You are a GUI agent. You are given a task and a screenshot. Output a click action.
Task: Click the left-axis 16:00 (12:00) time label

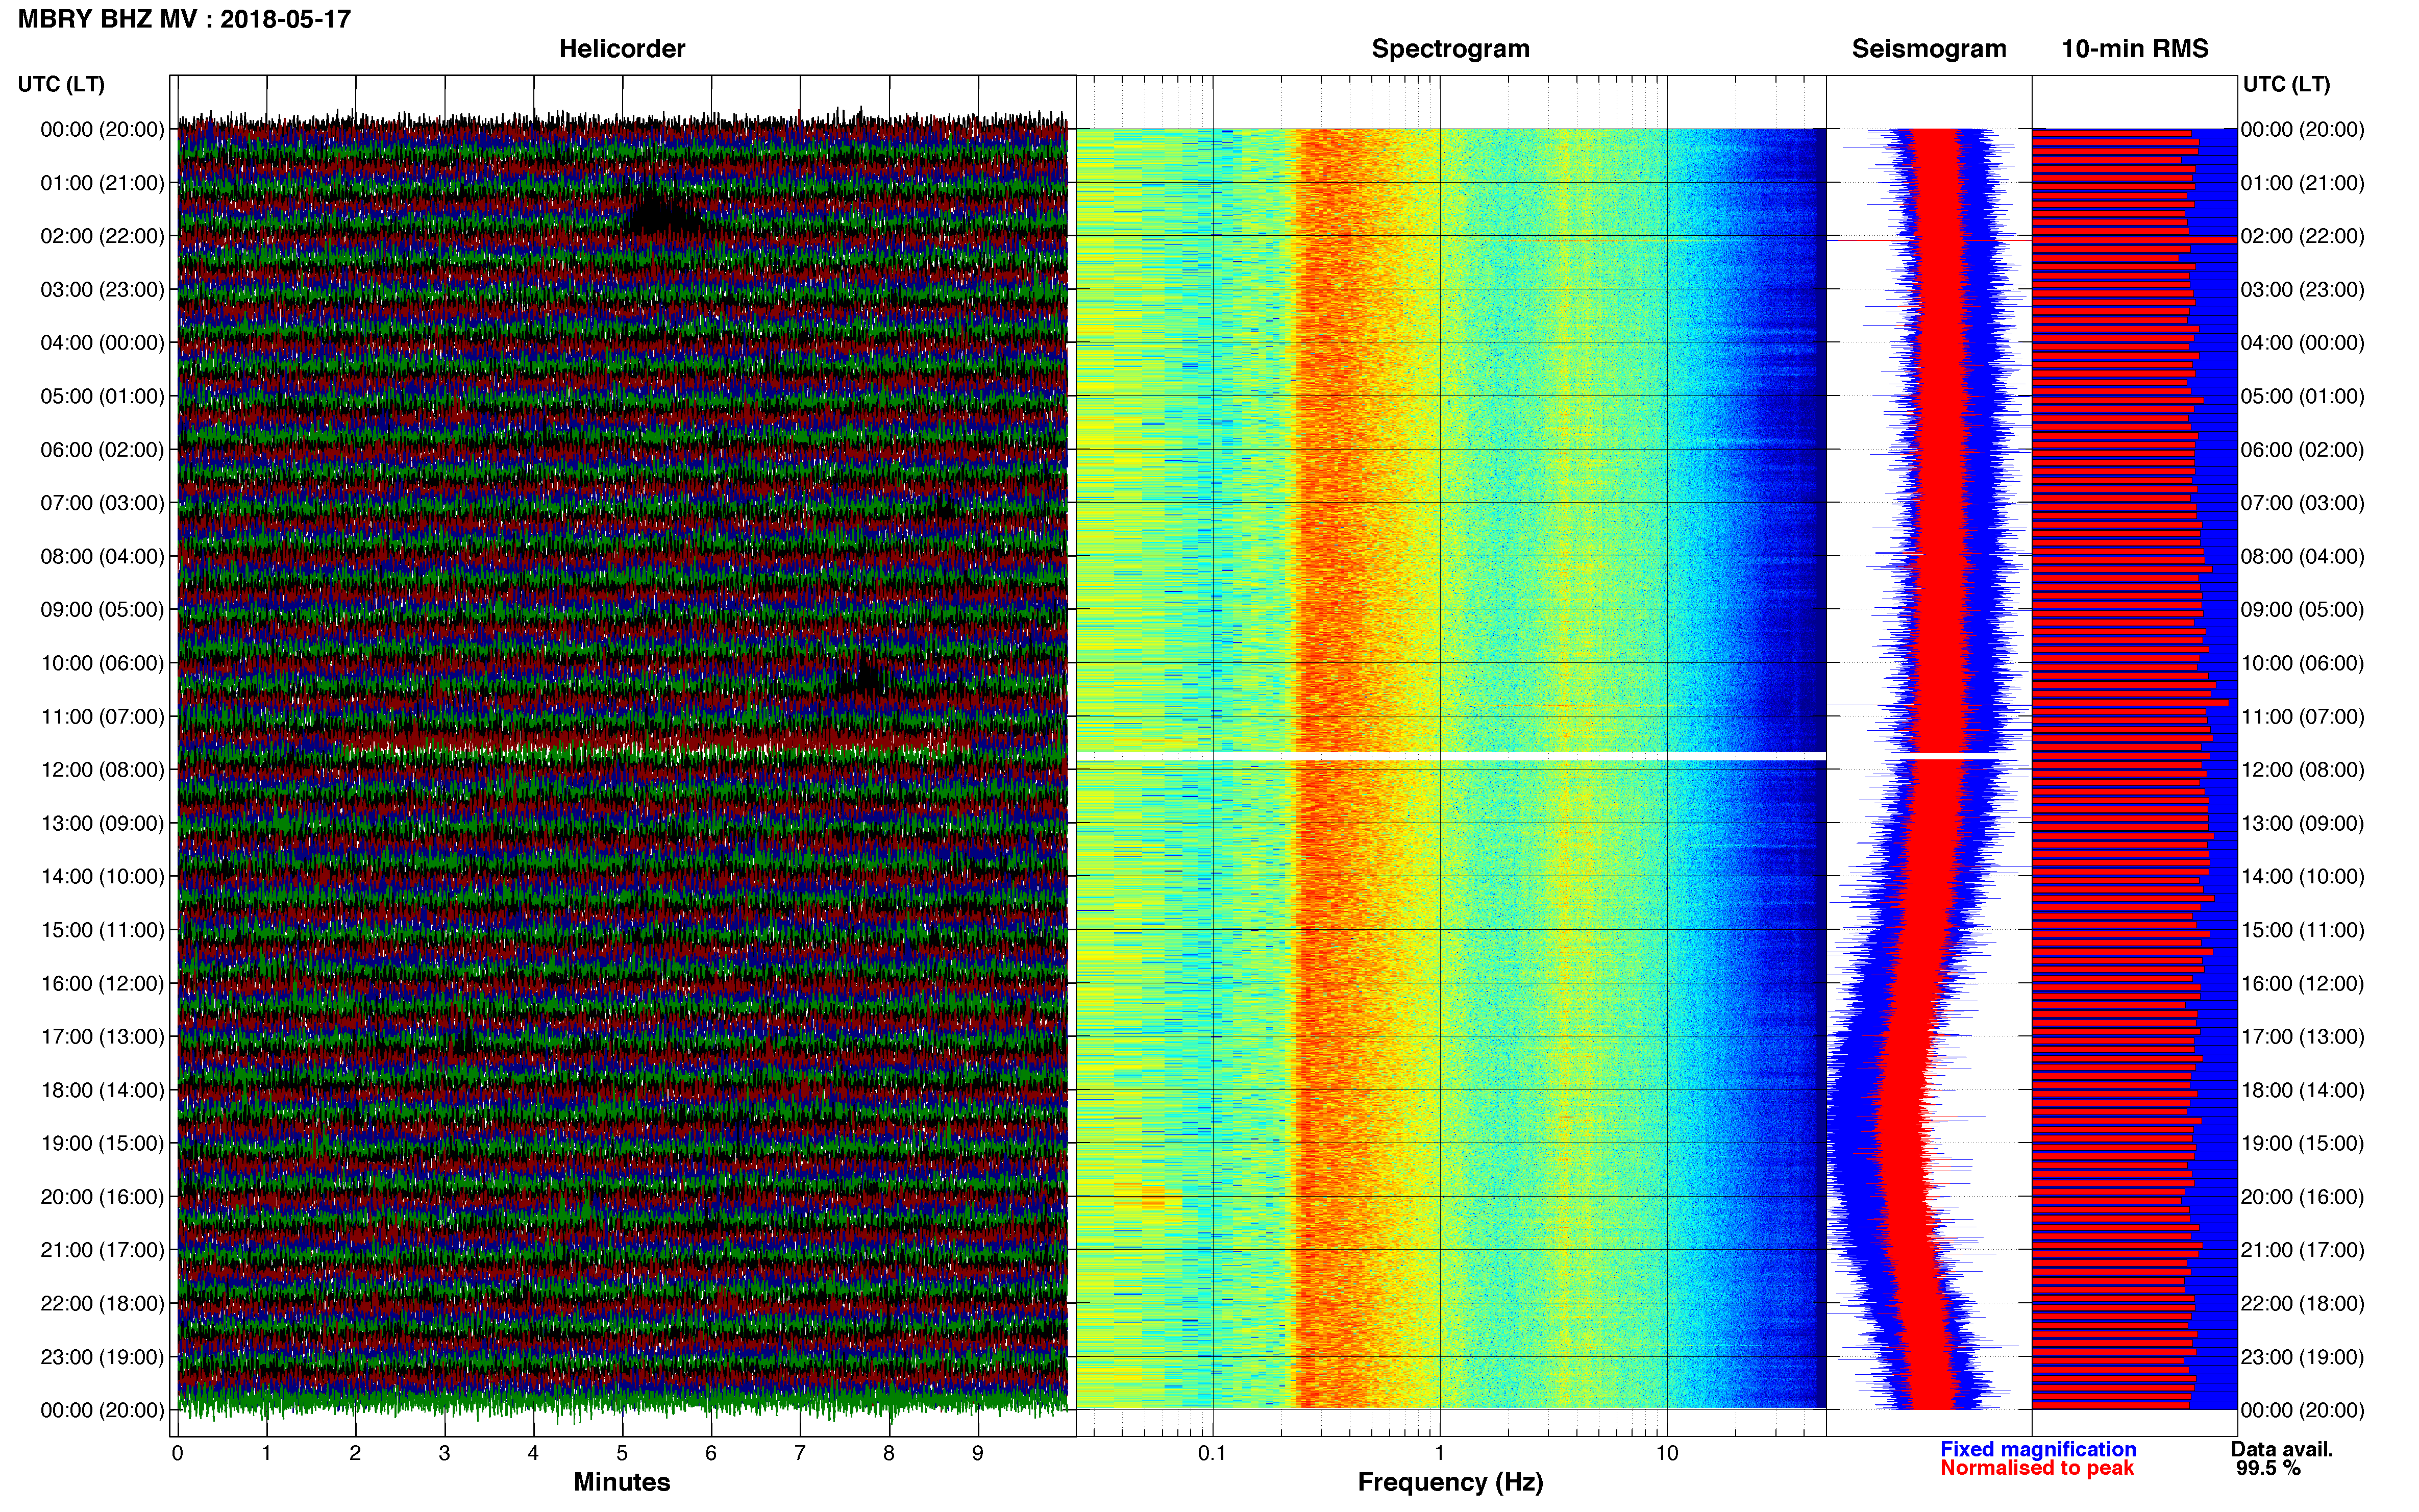pyautogui.click(x=102, y=983)
